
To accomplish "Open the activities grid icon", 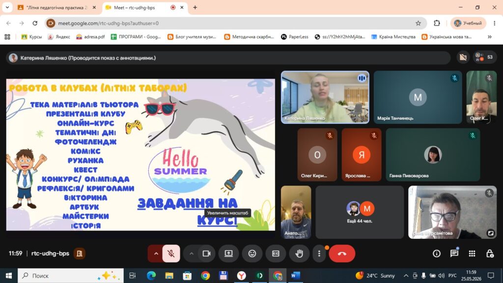I will (x=472, y=254).
